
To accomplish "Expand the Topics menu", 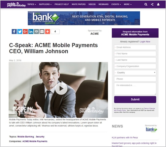I will pyautogui.click(x=32, y=4).
